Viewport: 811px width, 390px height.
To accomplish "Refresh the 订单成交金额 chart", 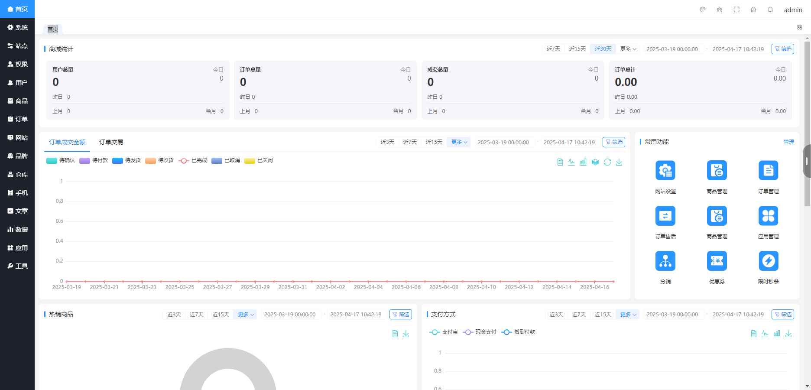I will click(x=608, y=162).
